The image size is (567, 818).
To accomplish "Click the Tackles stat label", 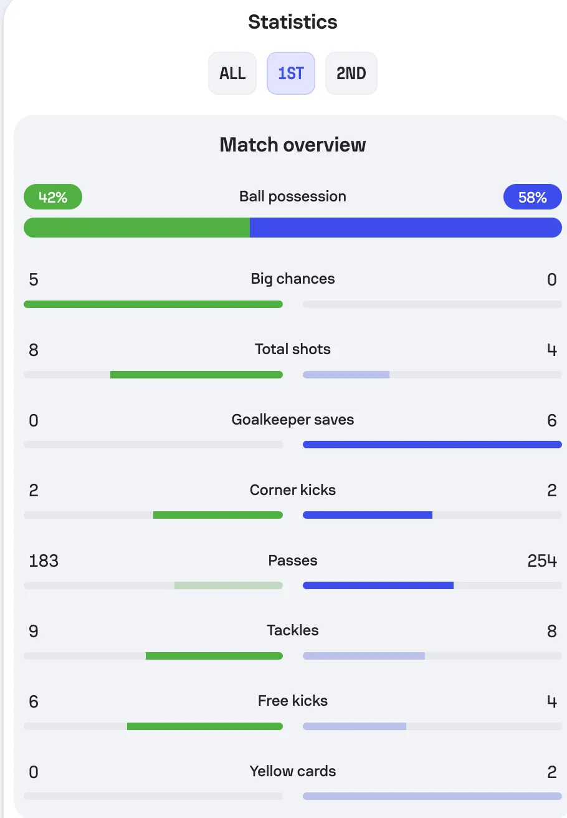I will pyautogui.click(x=293, y=630).
